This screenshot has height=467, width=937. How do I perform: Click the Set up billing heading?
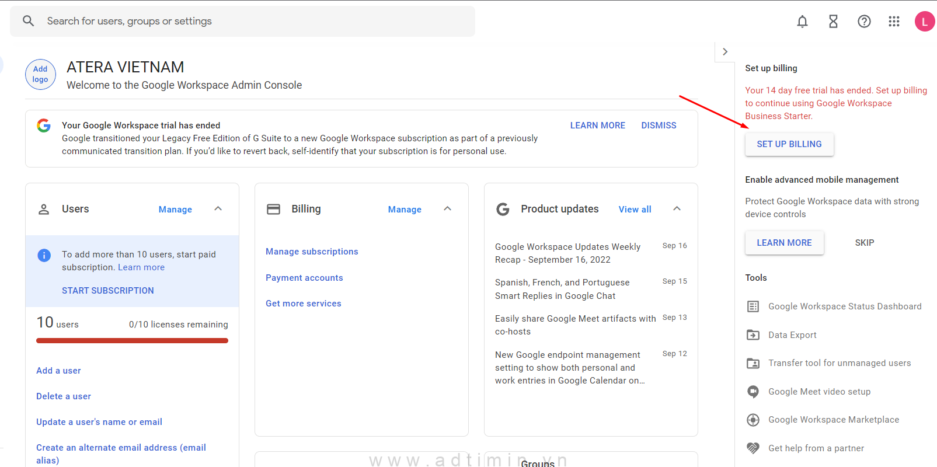click(771, 68)
